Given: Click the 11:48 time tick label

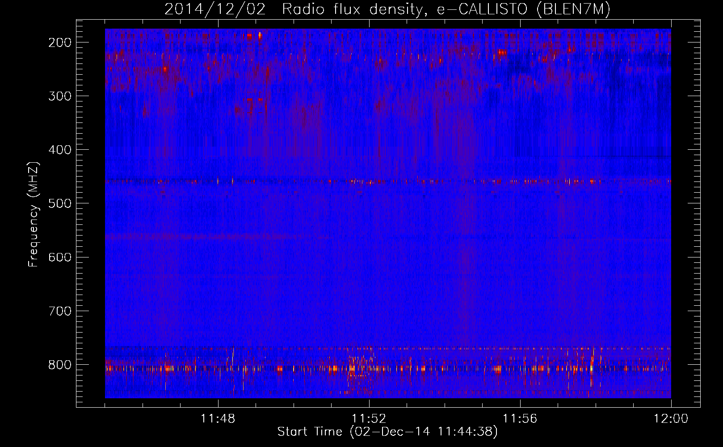Looking at the screenshot, I should [x=218, y=419].
